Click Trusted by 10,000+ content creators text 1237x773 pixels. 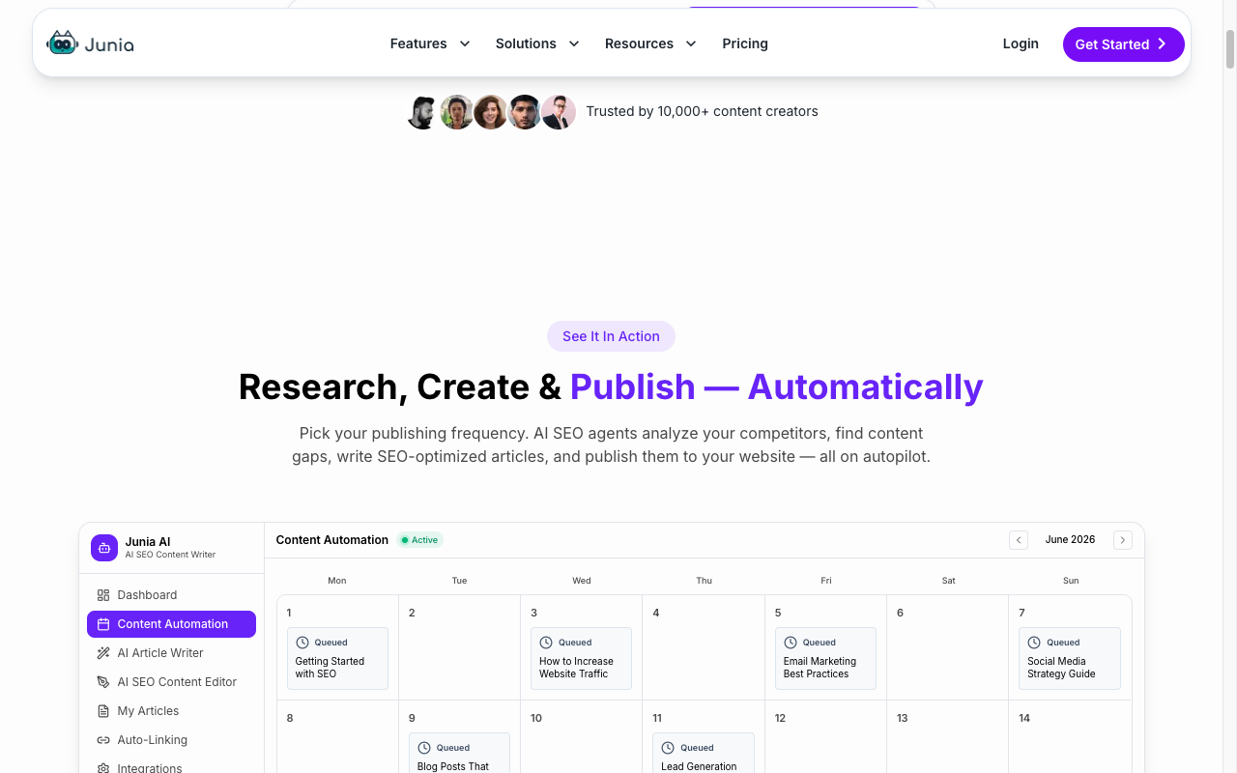702,111
